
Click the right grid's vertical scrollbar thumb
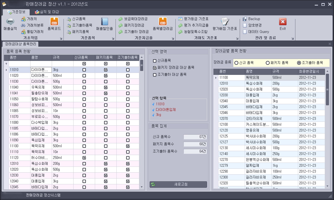pos(327,89)
